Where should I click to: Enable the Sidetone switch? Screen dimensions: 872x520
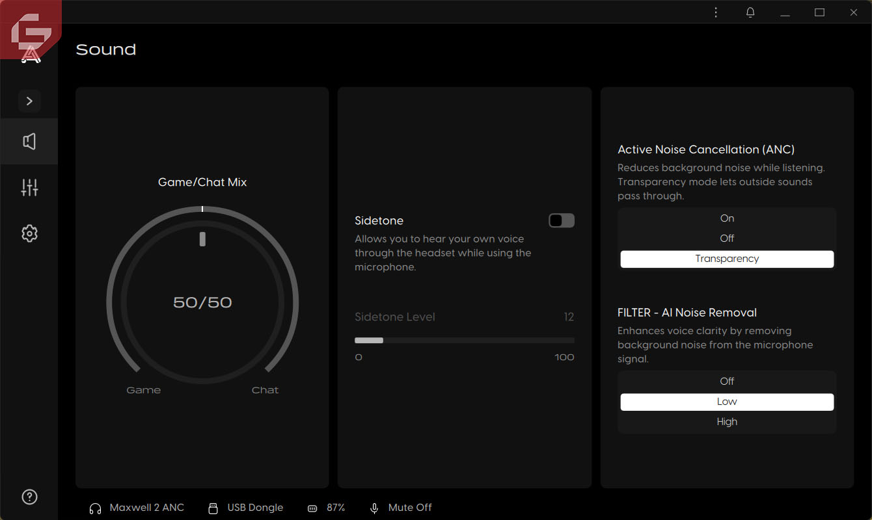[x=562, y=220]
